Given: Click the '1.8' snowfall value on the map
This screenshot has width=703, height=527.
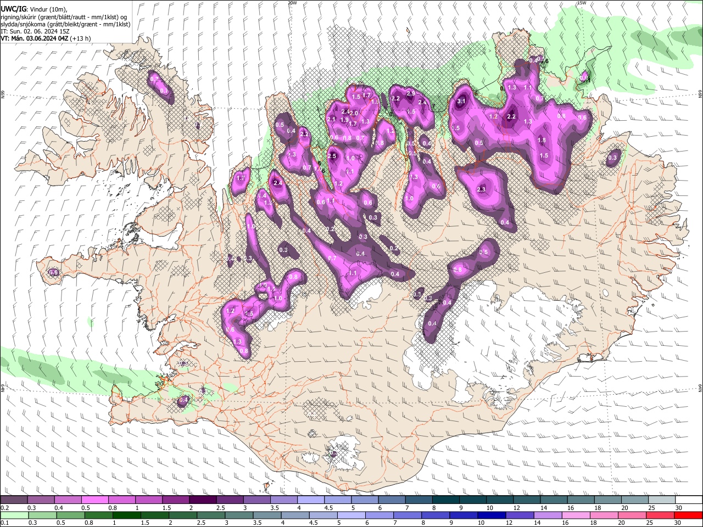Looking at the screenshot, I should pyautogui.click(x=542, y=141).
